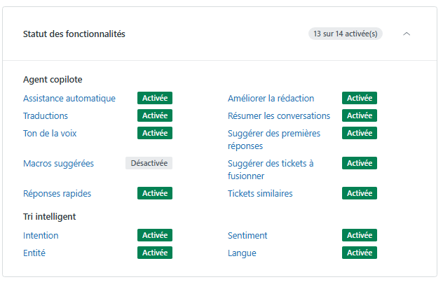Screen dimensions: 443x282
Task: Click the 13 sur 14 activée(s) badge
Action: [x=345, y=34]
